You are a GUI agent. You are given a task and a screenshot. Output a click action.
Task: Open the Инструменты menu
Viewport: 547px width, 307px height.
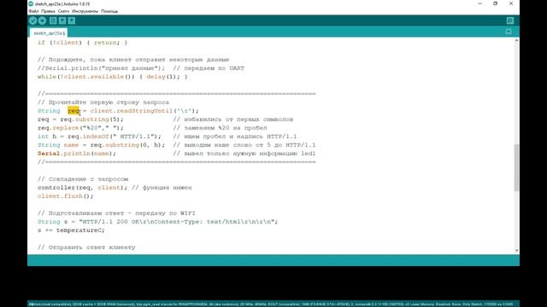coord(85,11)
